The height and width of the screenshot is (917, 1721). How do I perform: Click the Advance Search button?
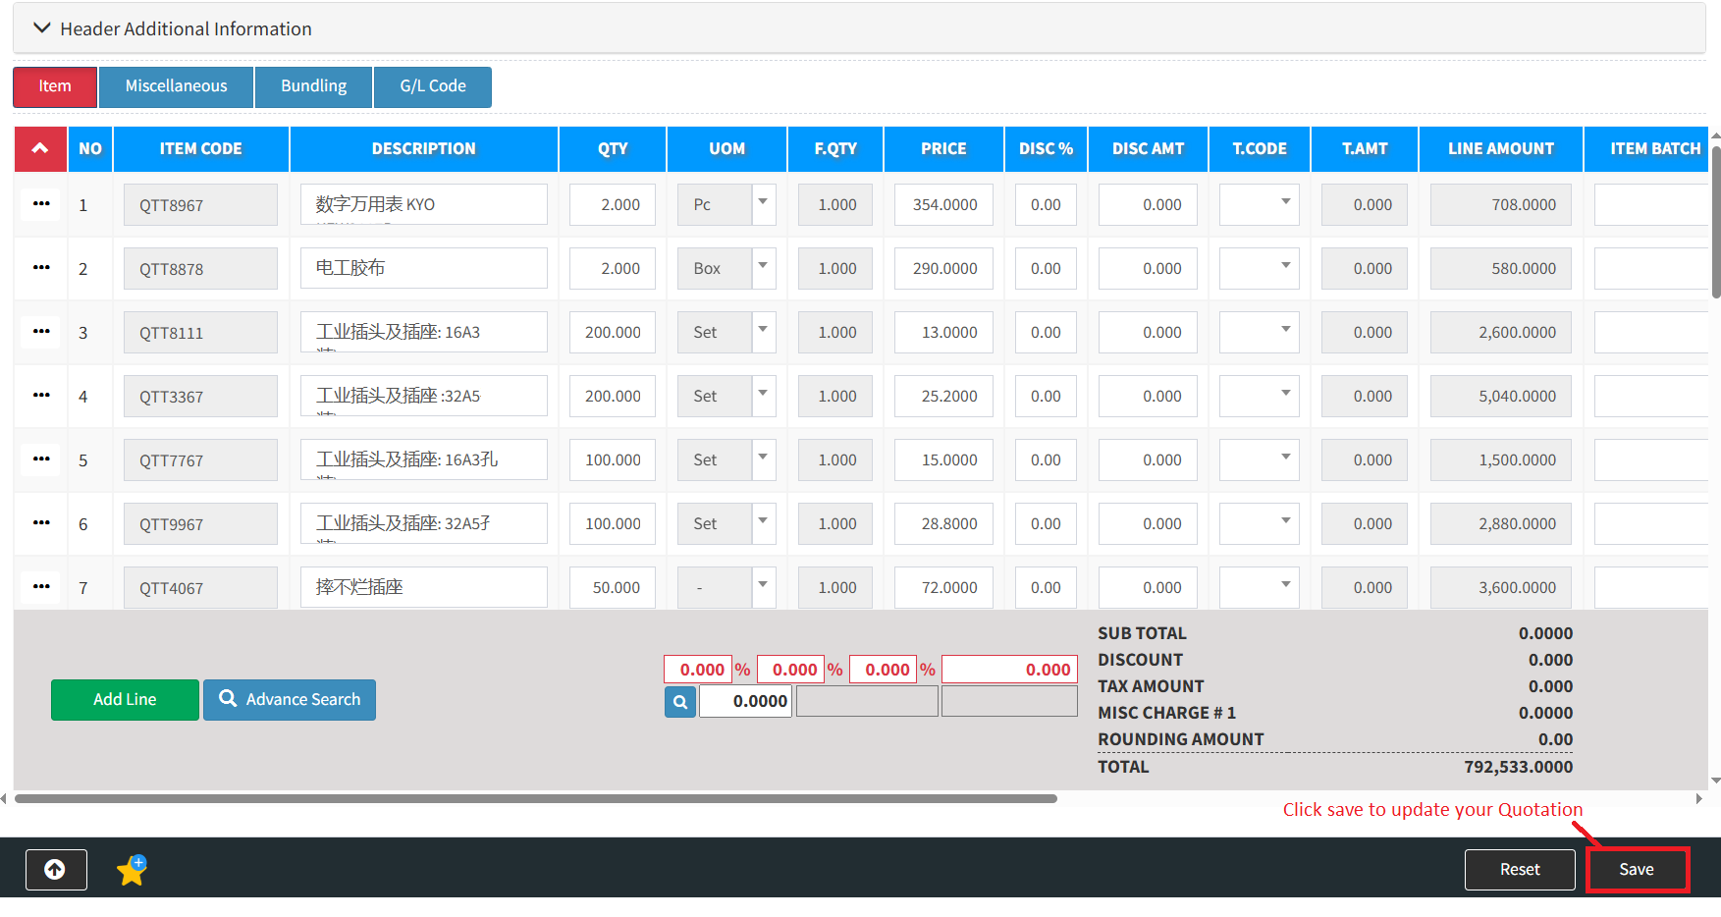click(x=290, y=700)
